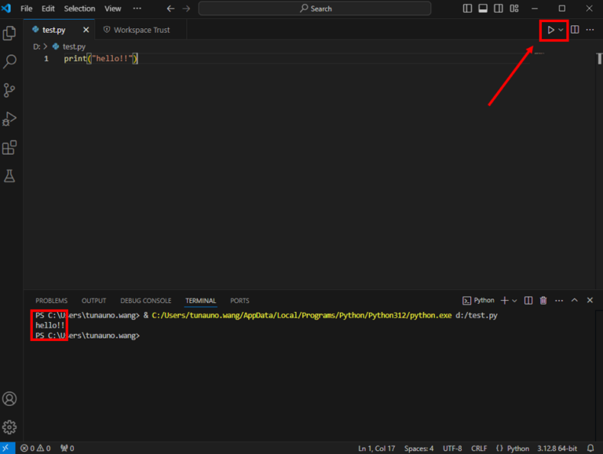Toggle the primary side bar layout button

click(x=468, y=9)
